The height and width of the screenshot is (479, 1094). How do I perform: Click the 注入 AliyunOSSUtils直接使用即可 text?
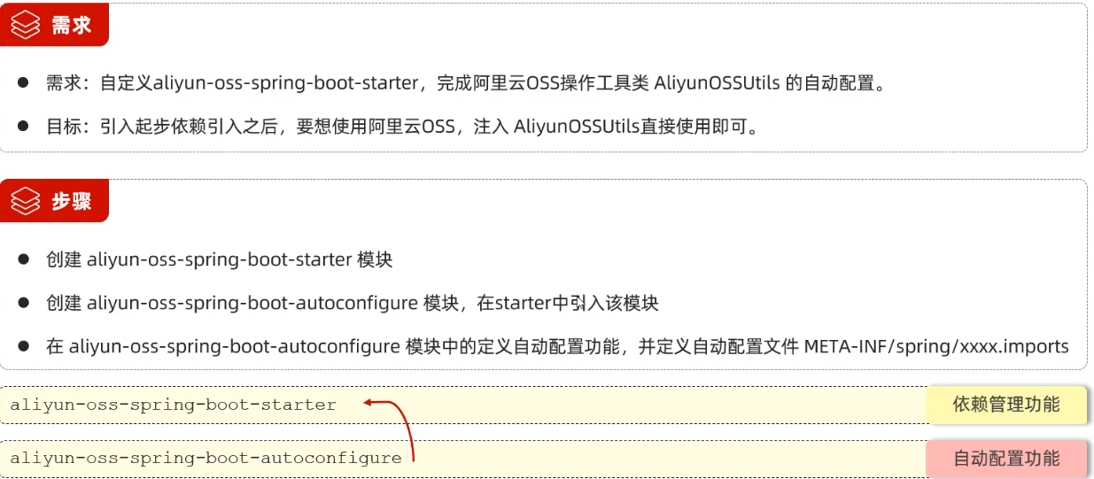636,127
